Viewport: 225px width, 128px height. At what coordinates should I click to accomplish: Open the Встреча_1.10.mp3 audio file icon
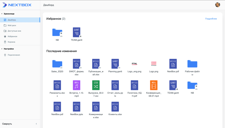pos(76,85)
